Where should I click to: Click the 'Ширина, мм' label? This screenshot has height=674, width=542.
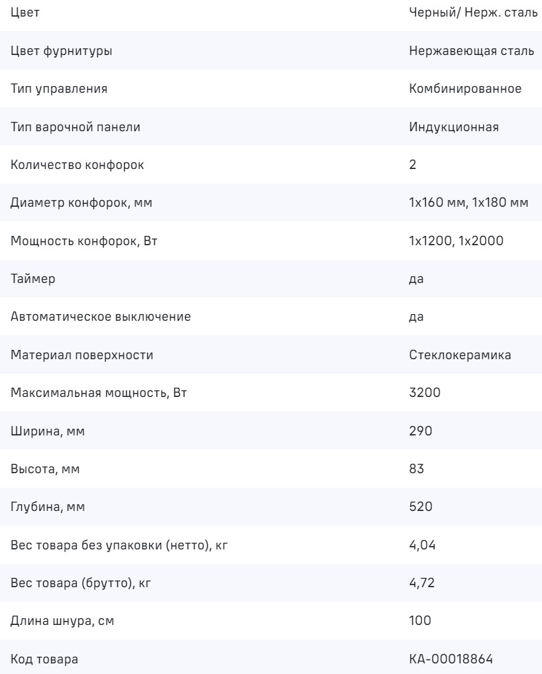(x=48, y=431)
